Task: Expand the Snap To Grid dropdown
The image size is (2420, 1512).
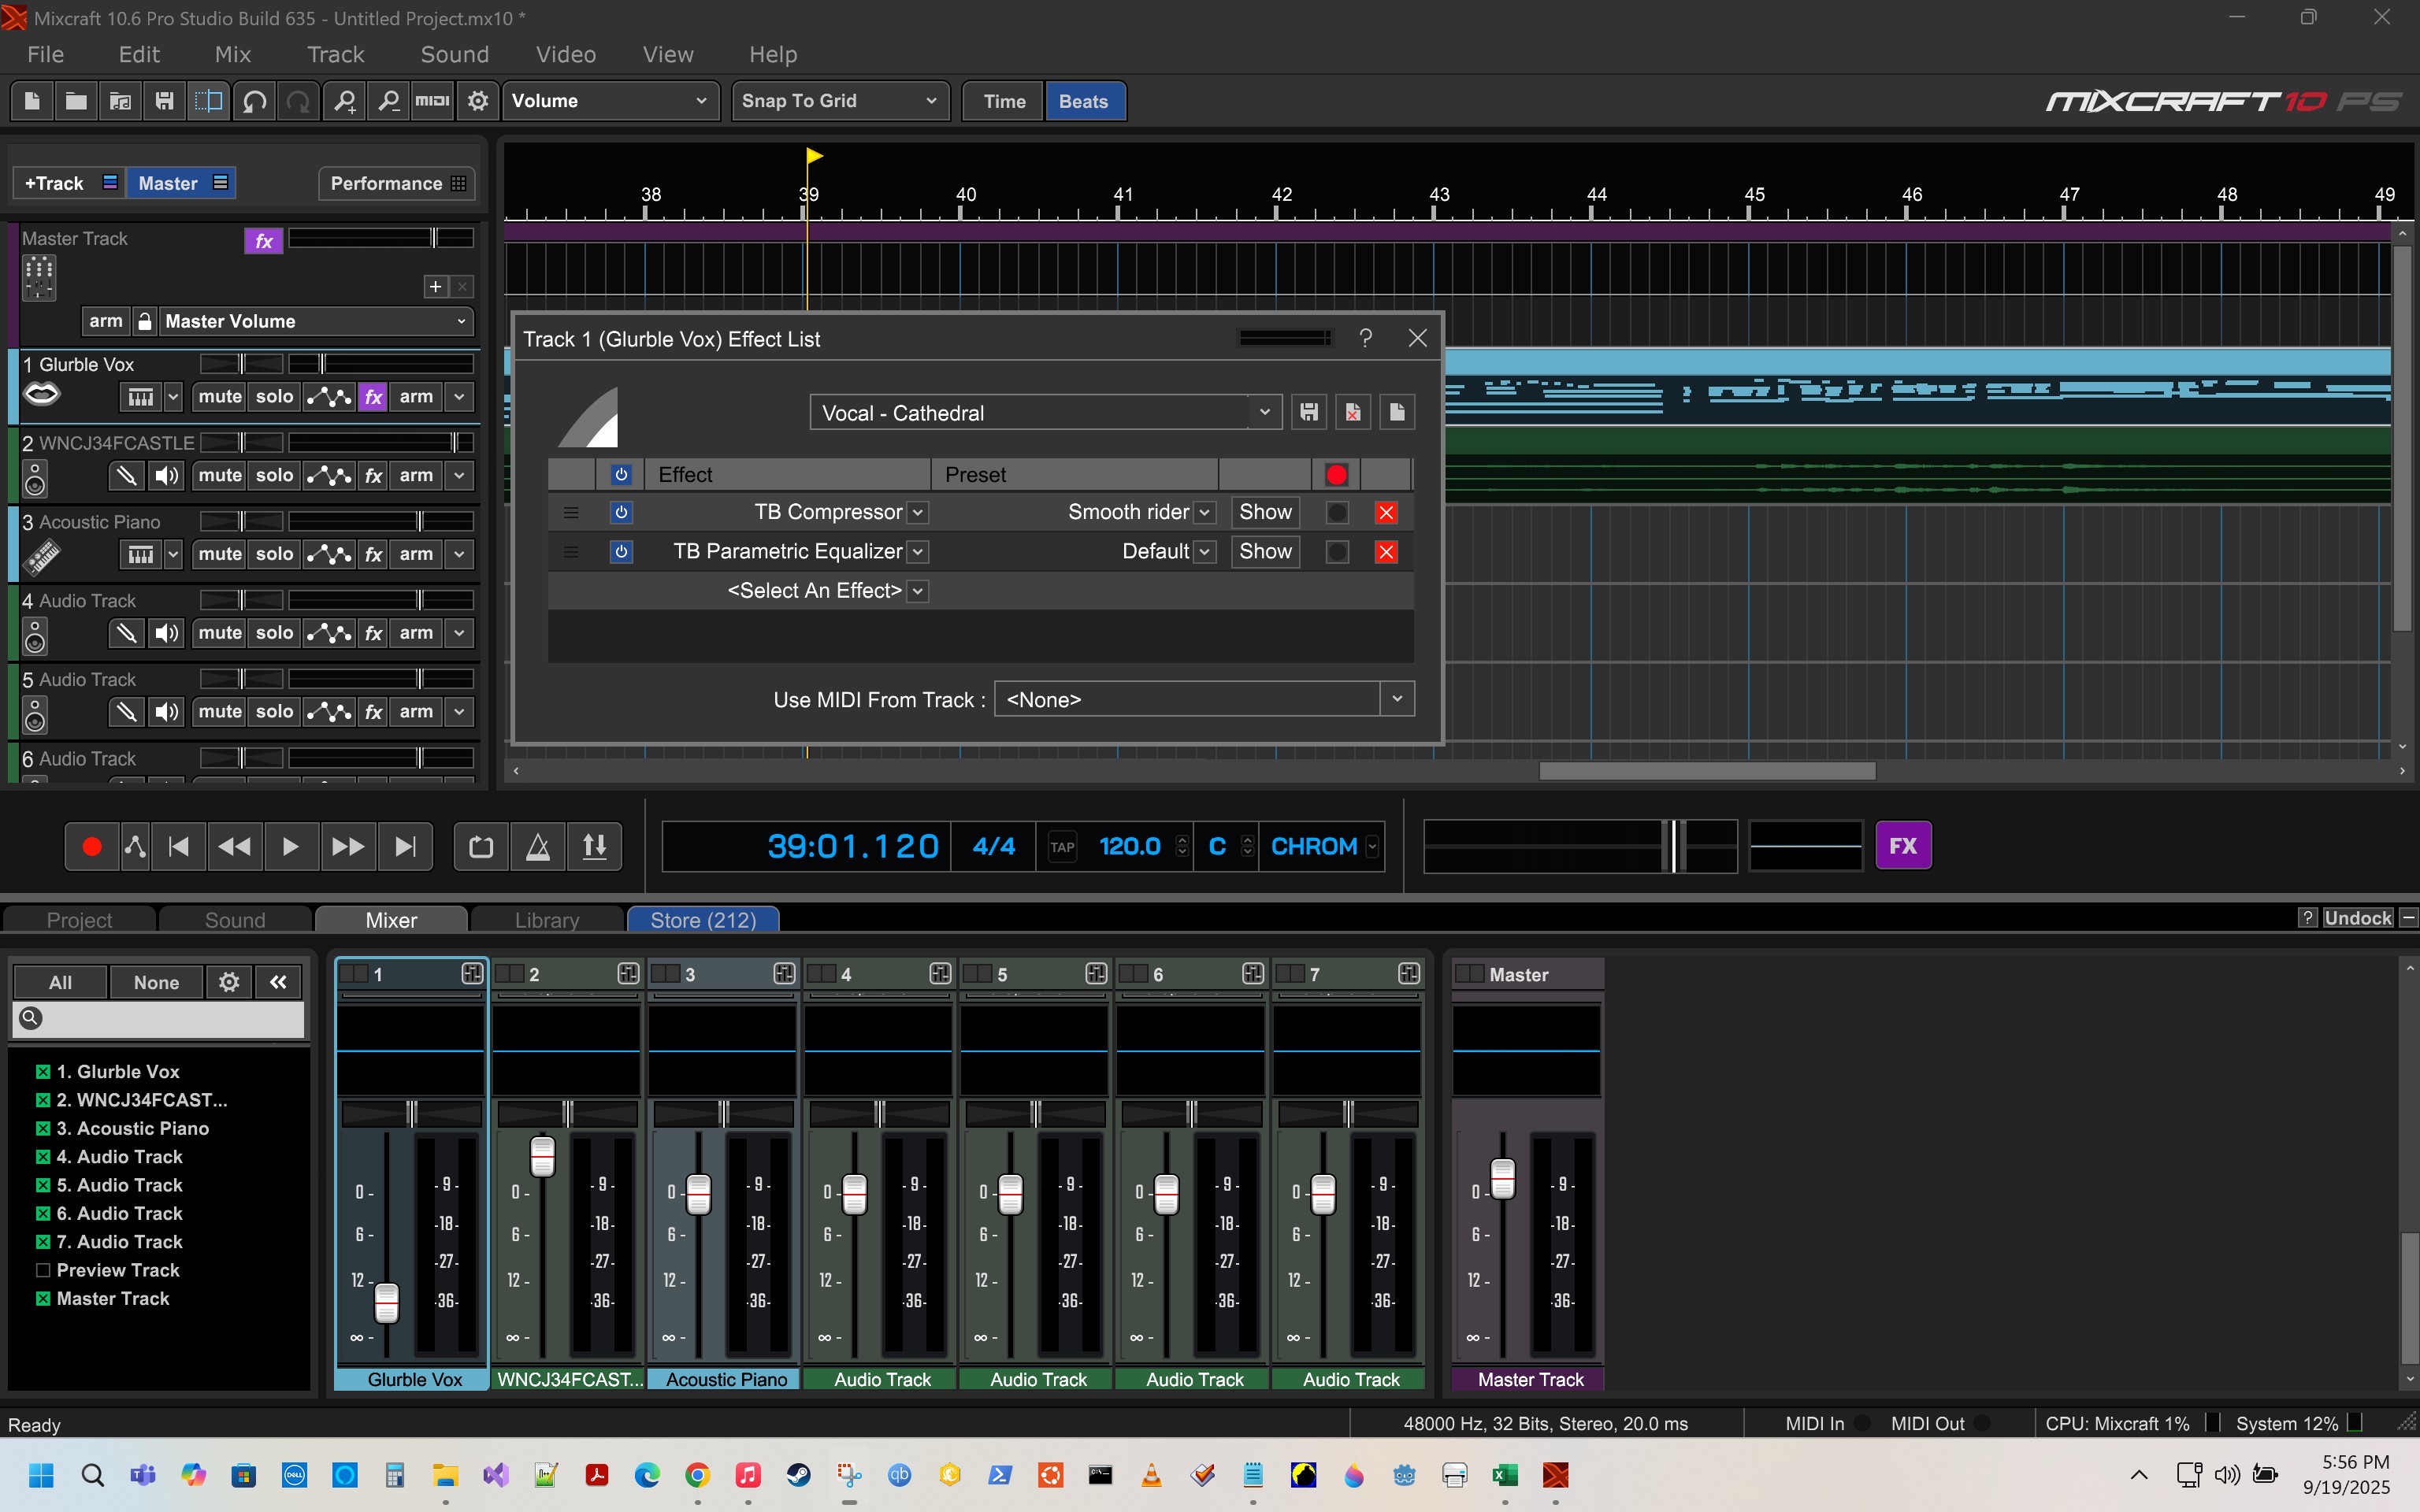Action: (840, 101)
